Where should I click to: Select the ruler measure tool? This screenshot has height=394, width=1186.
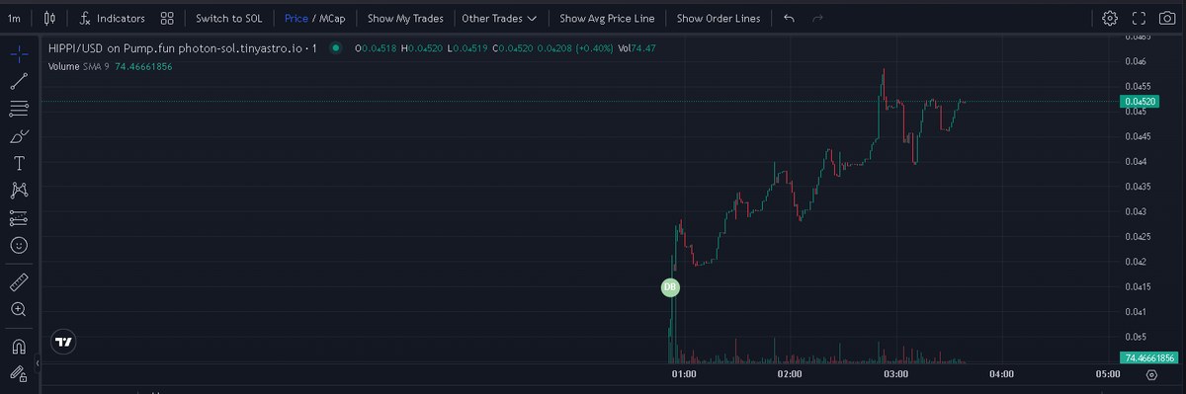(19, 282)
